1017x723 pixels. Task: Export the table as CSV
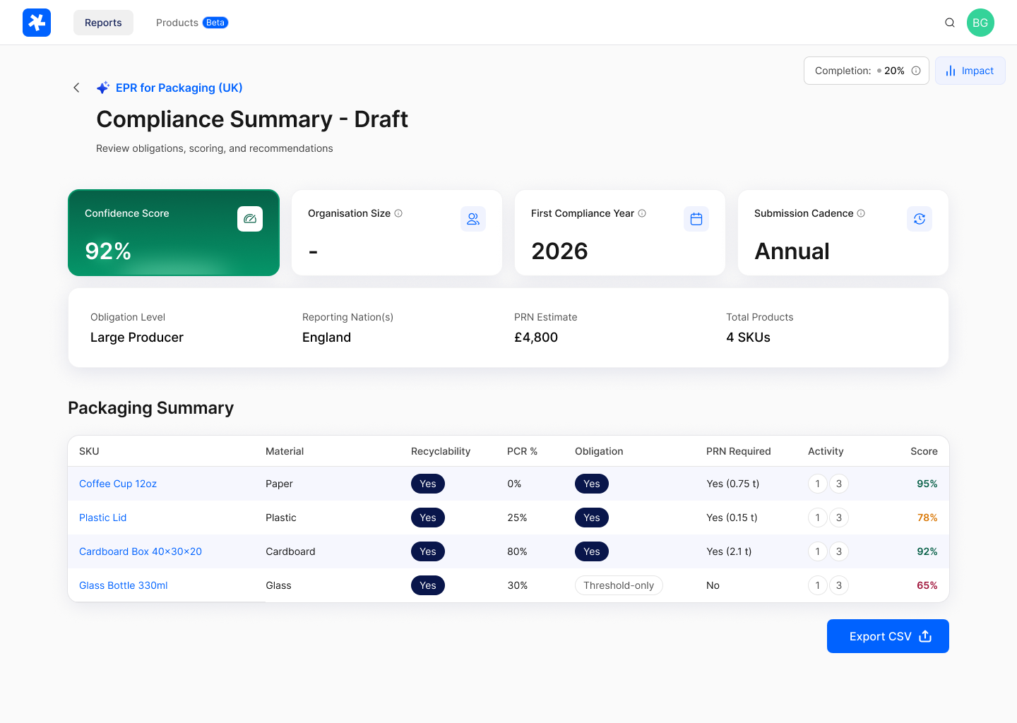[x=888, y=636]
